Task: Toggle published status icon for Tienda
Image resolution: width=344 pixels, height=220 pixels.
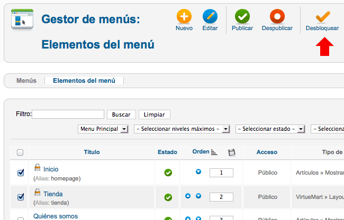Action: coord(168,197)
